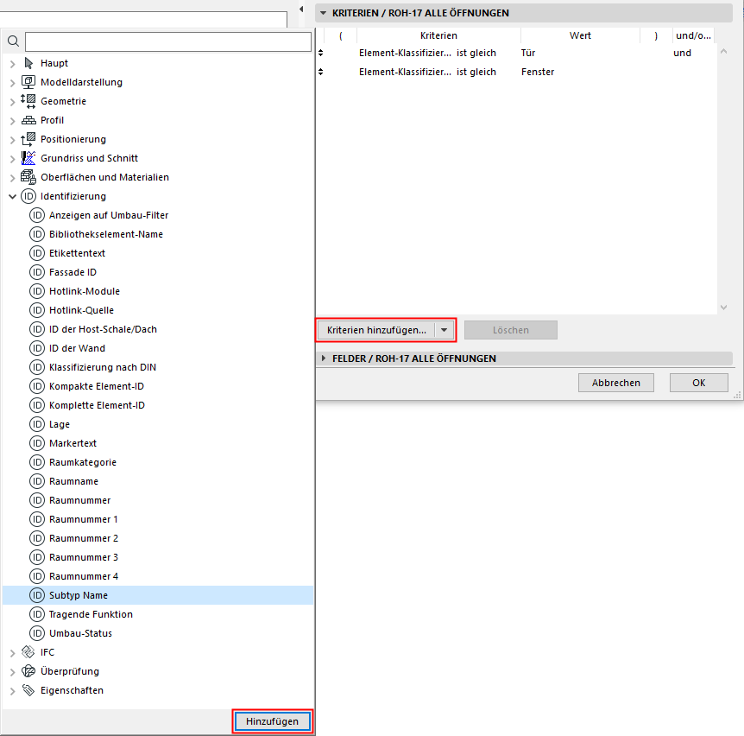Expand the Haupt category

pos(13,64)
